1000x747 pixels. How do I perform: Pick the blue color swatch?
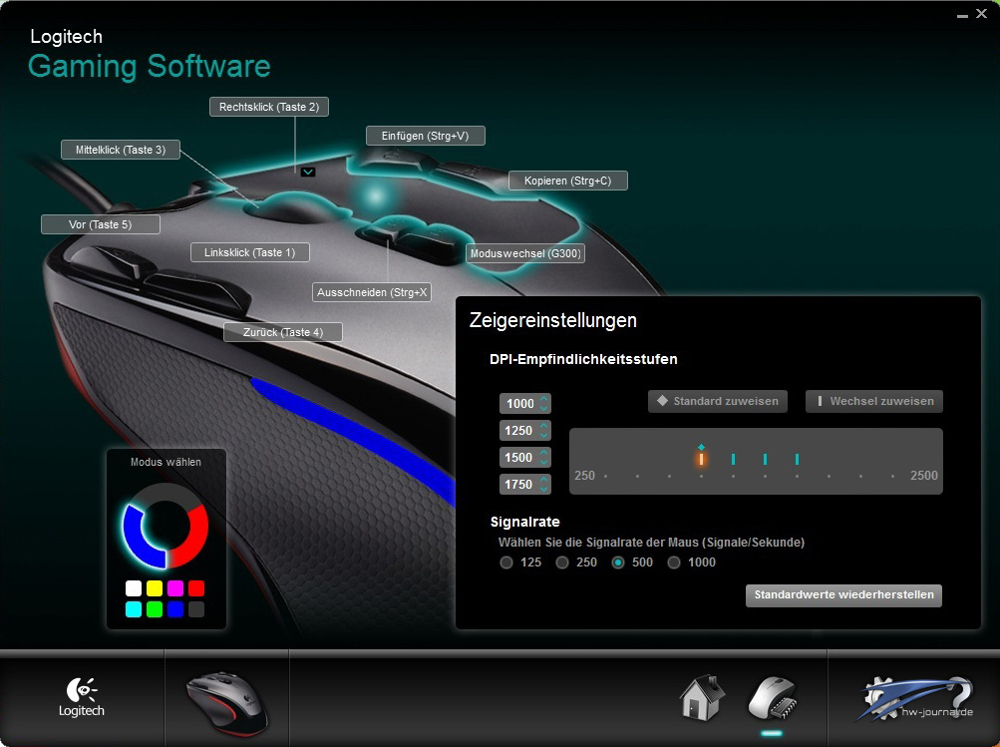click(x=175, y=609)
